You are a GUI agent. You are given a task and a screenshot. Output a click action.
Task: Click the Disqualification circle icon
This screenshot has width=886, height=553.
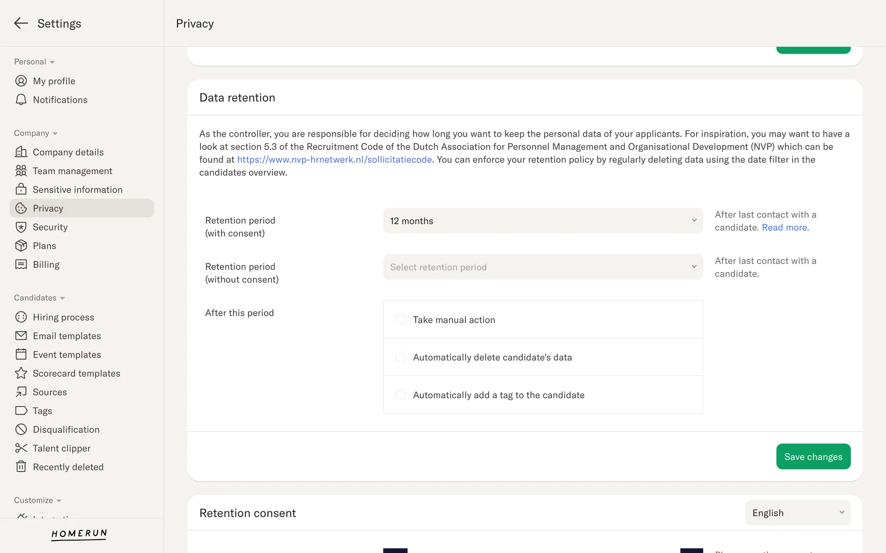(x=21, y=429)
